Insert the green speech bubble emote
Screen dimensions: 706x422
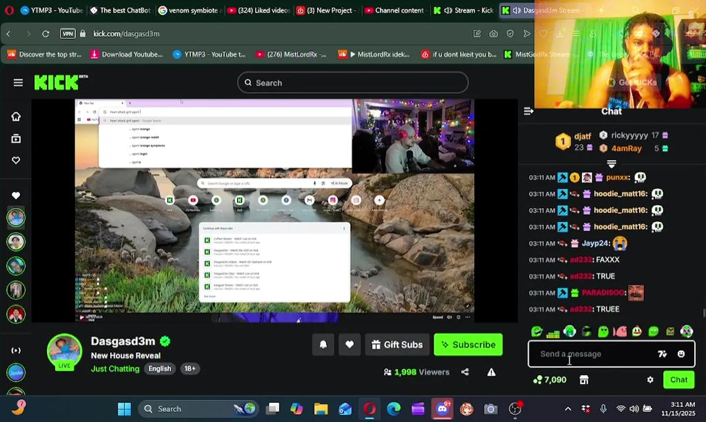(x=653, y=332)
